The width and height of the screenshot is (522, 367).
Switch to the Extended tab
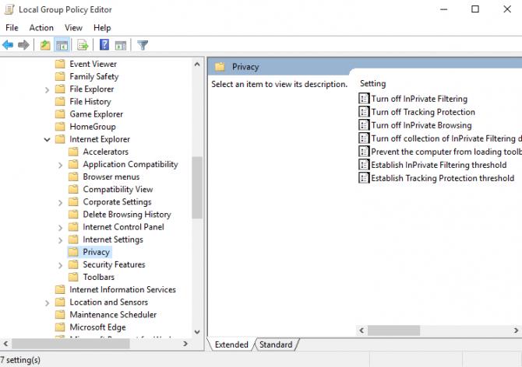coord(231,344)
